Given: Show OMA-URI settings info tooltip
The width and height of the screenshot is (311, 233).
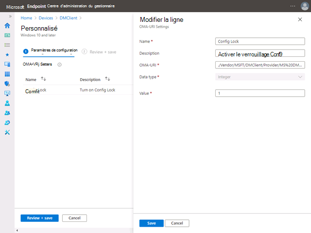Looking at the screenshot, I should coord(59,65).
